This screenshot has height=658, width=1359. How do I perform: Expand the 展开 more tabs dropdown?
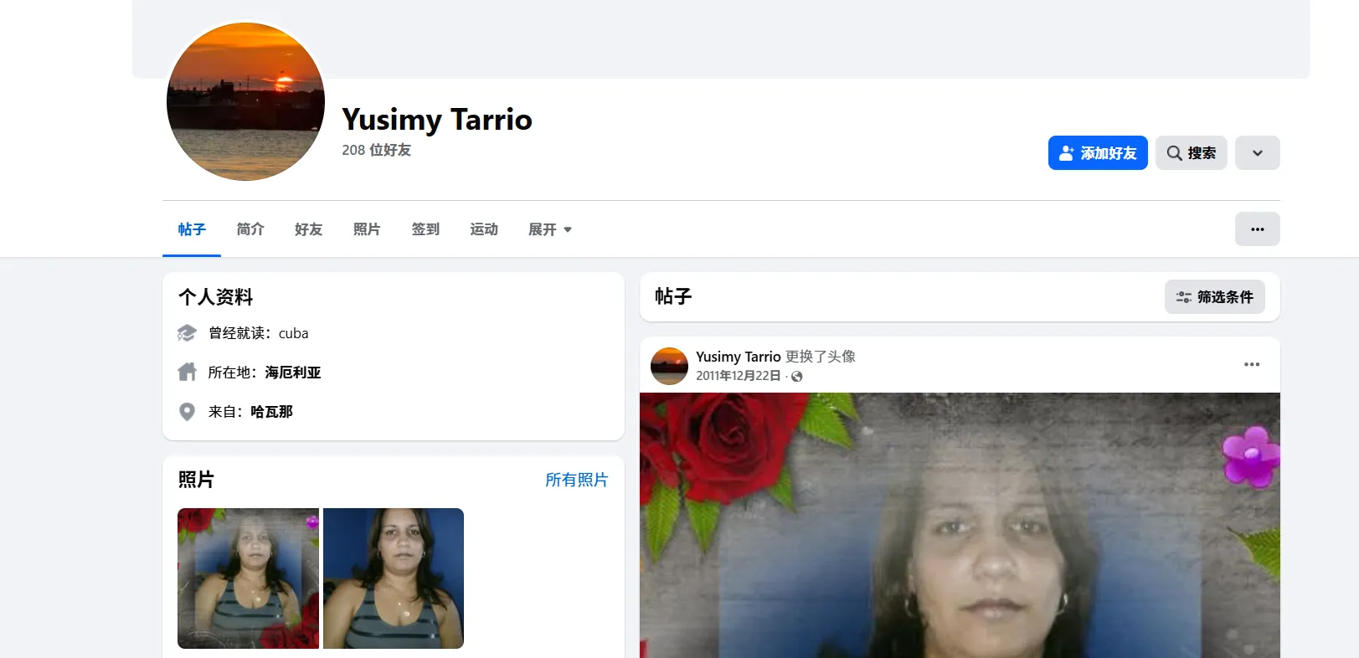(x=550, y=229)
